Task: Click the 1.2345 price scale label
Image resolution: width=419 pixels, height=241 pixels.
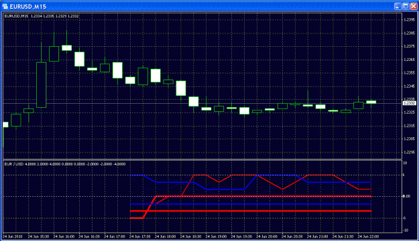Action: click(410, 86)
